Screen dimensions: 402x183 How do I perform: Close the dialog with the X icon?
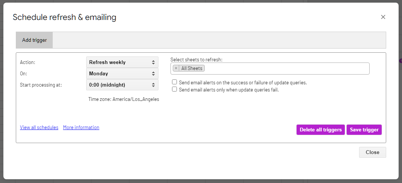point(383,17)
